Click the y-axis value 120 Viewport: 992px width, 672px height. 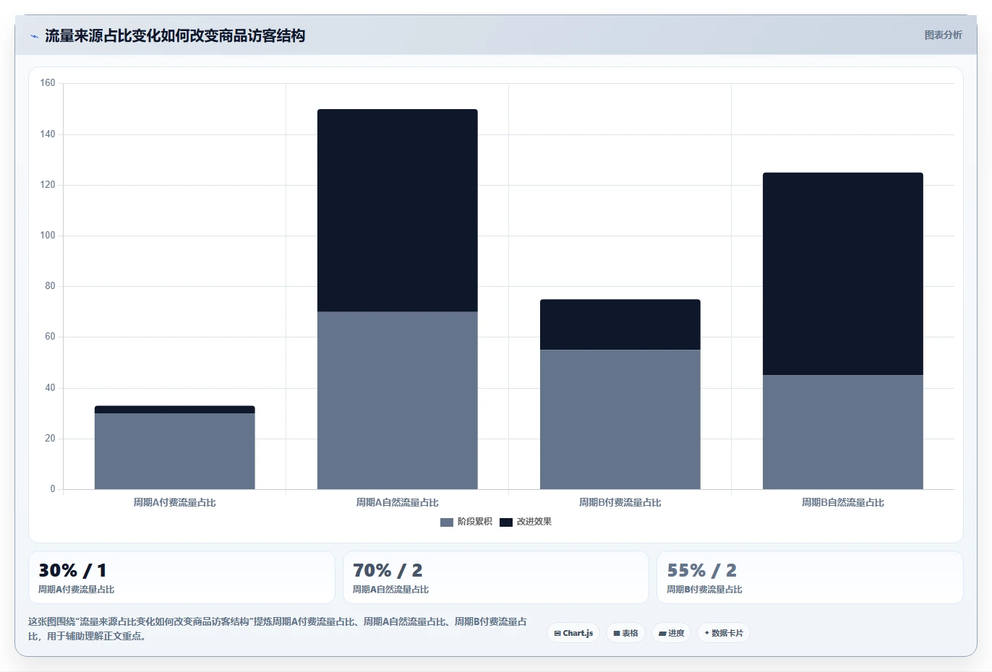click(x=48, y=185)
